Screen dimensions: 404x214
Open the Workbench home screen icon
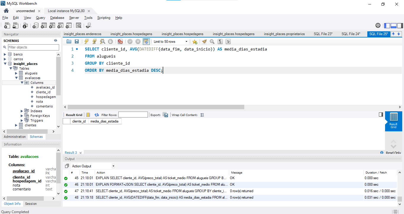coord(6,11)
